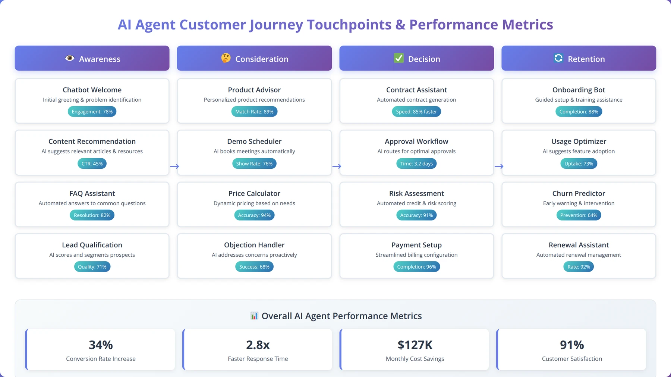671x377 pixels.
Task: Open the Chatbot Welcome card
Action: pyautogui.click(x=92, y=101)
